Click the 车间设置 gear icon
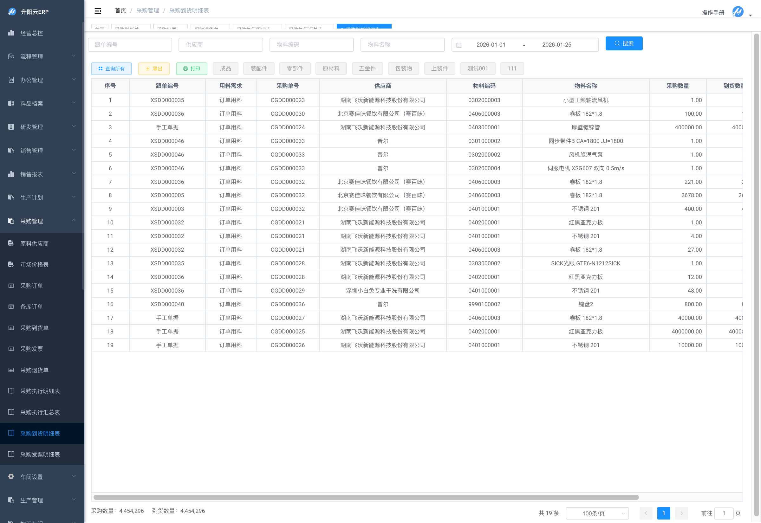The image size is (761, 523). pos(11,477)
